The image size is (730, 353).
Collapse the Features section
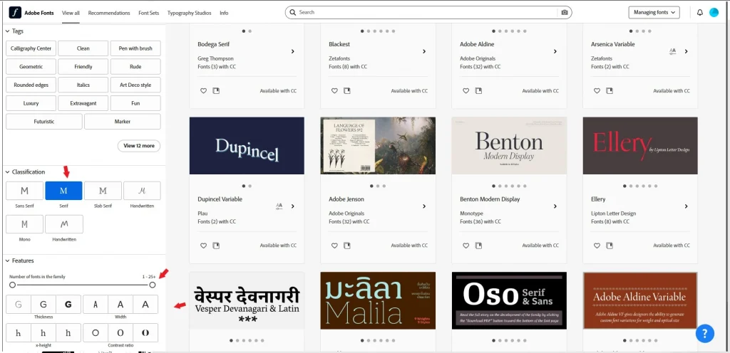[x=7, y=260]
